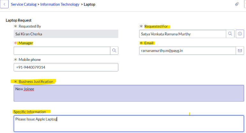Click the Laptop Request section heading

(x=19, y=20)
